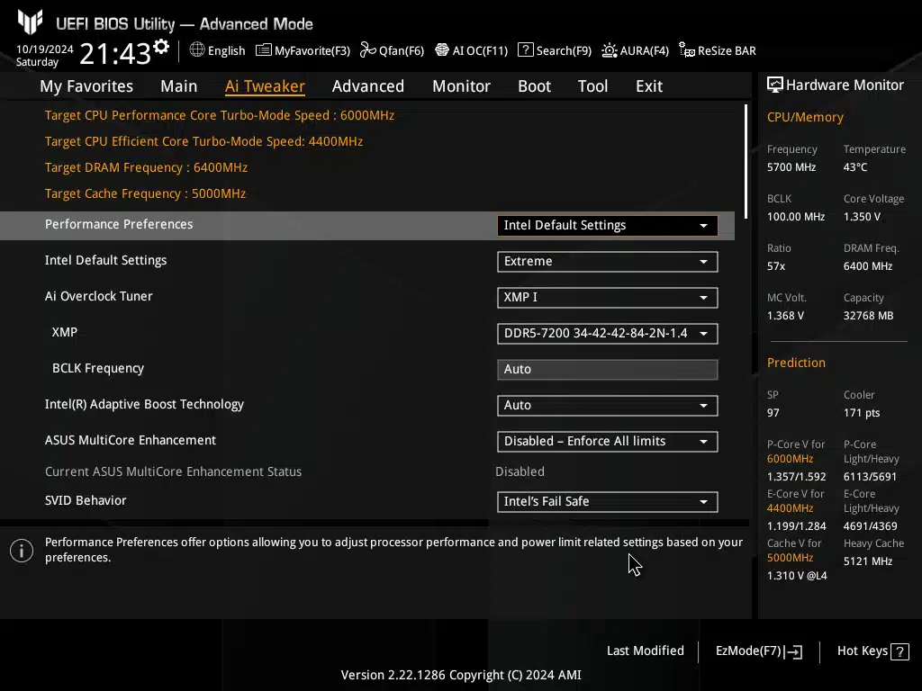
Task: Click the Cooler 171 pts value
Action: pos(862,413)
